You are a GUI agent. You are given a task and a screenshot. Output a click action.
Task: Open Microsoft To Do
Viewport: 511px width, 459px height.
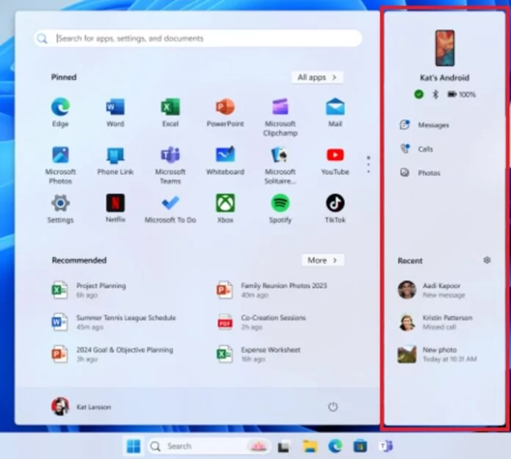tap(170, 209)
